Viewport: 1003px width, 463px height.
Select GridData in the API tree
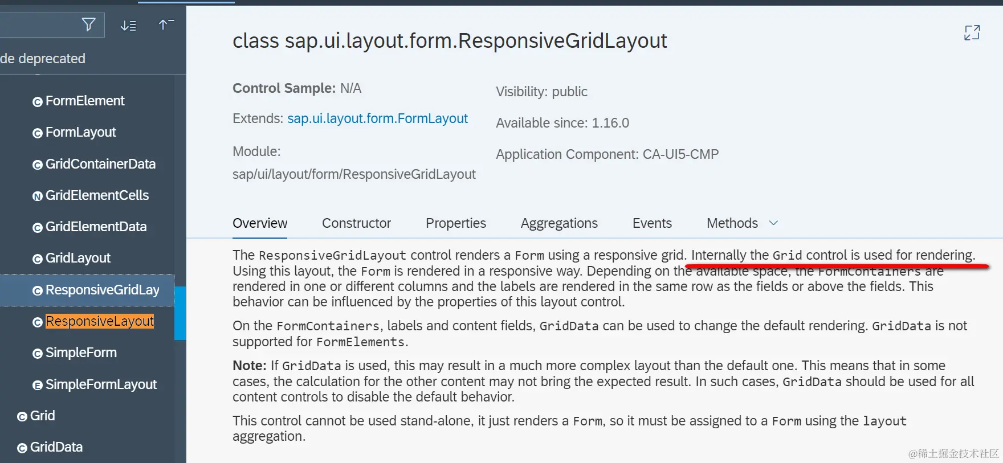click(x=56, y=447)
